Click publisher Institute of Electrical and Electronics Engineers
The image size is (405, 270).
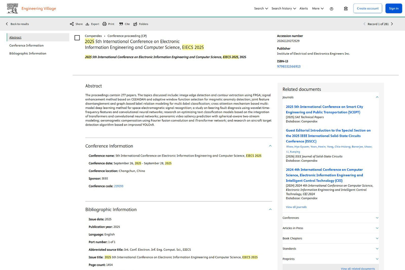pyautogui.click(x=313, y=54)
